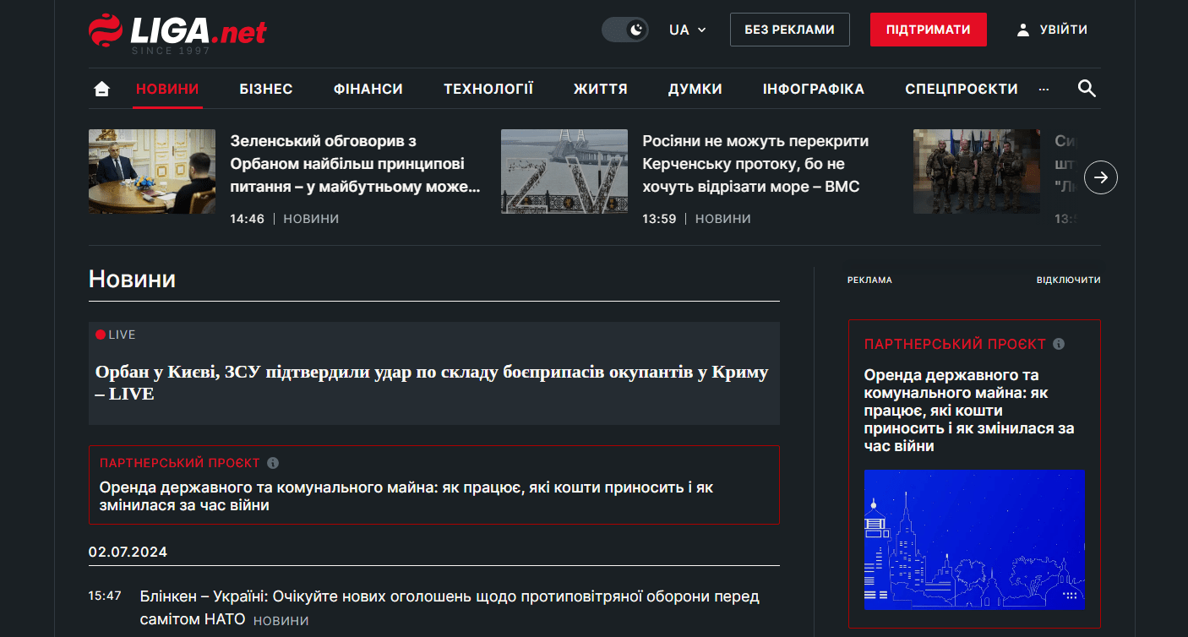Open the СПЕЦПРОЄКТИ section
1188x637 pixels.
(x=962, y=89)
